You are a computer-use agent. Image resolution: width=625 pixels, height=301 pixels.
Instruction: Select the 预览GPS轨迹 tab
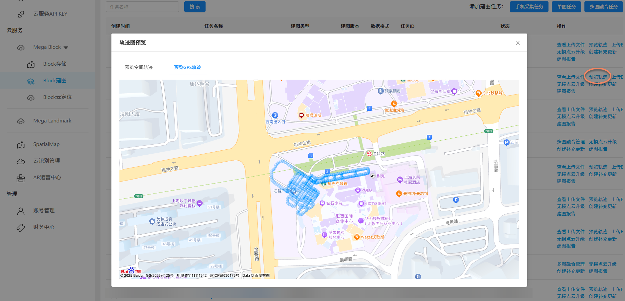click(187, 67)
